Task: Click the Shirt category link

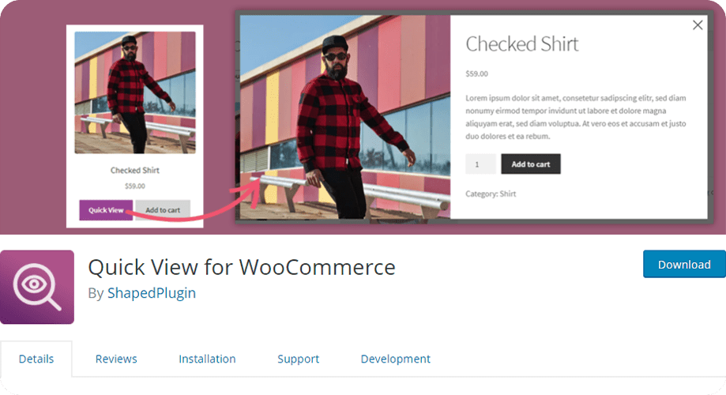Action: pyautogui.click(x=508, y=194)
